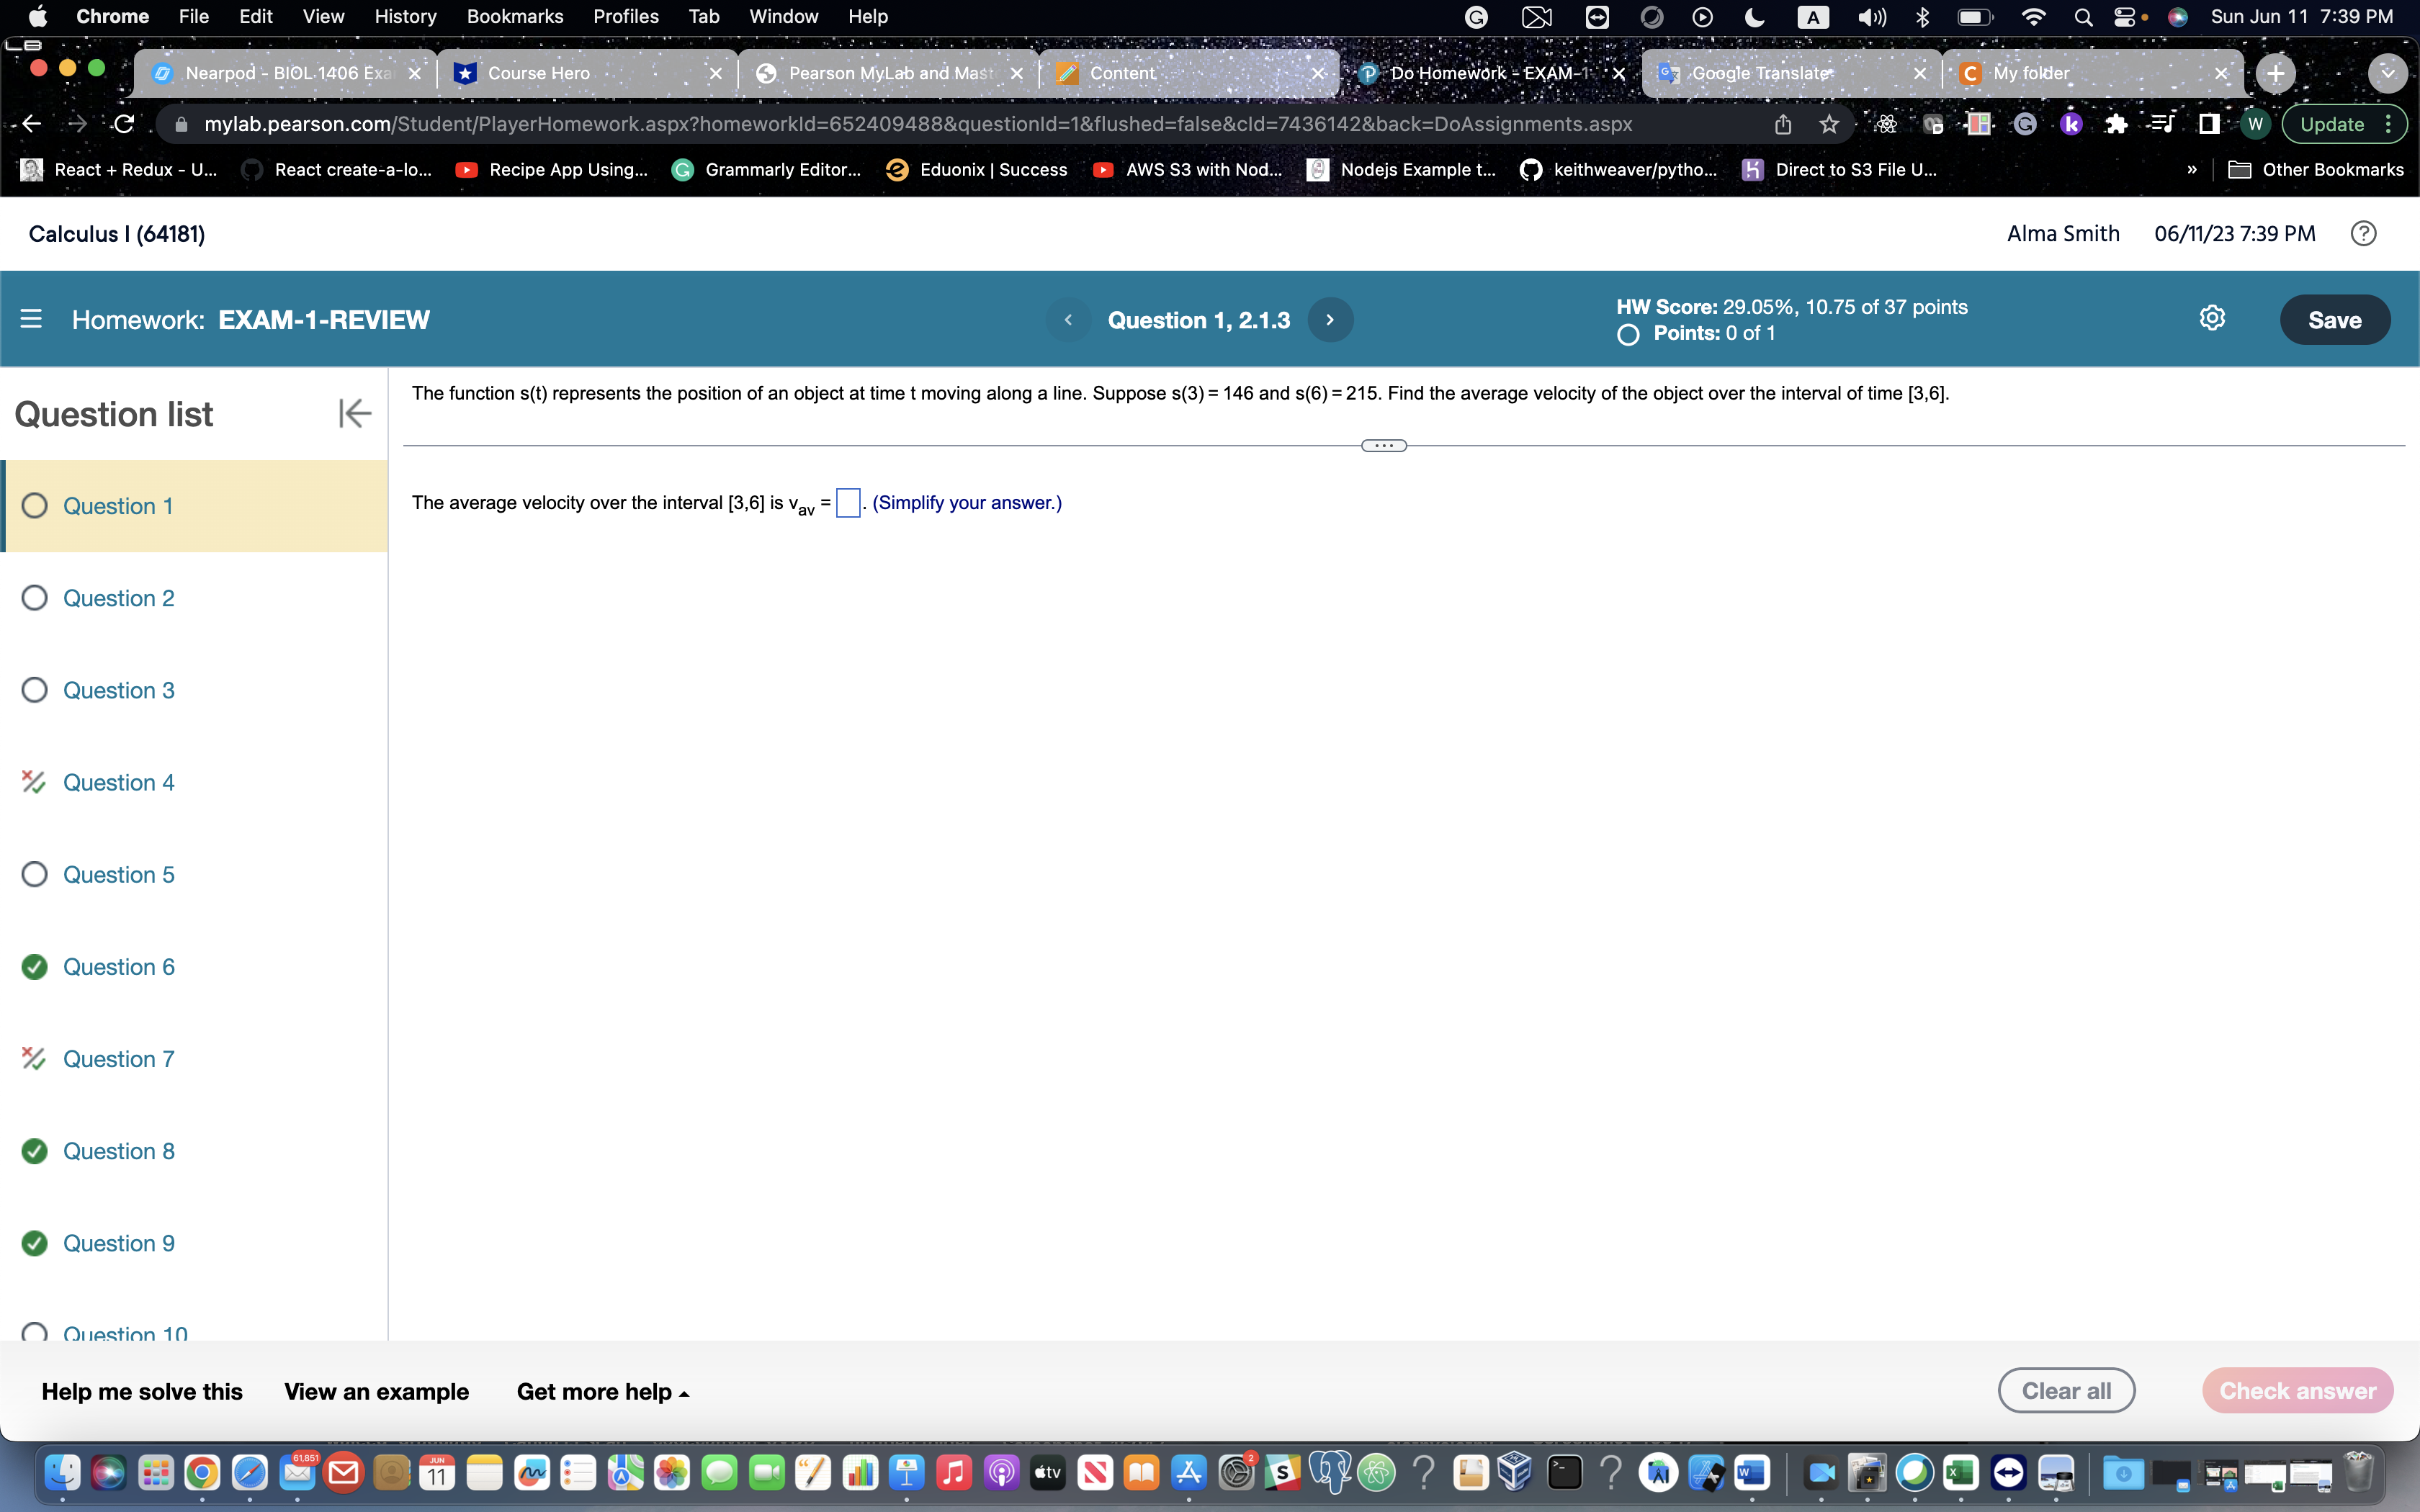
Task: Click the help question mark icon
Action: point(2364,233)
